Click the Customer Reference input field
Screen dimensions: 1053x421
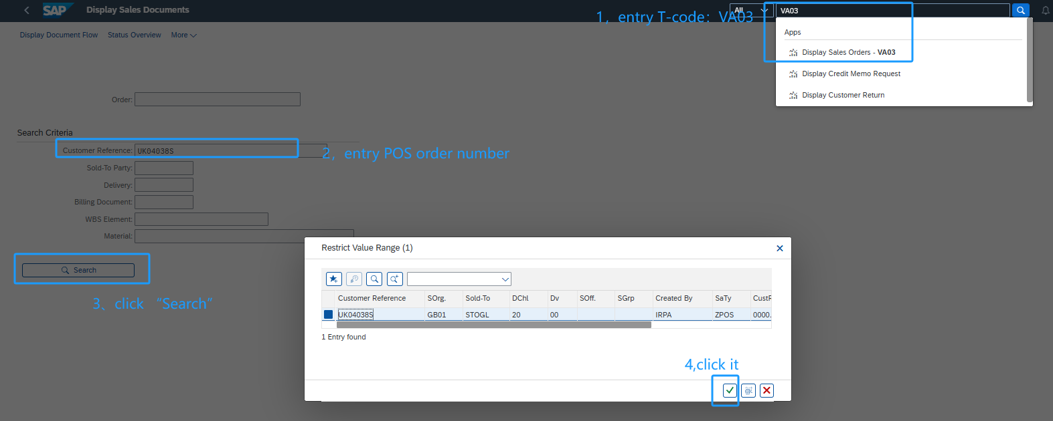point(216,150)
